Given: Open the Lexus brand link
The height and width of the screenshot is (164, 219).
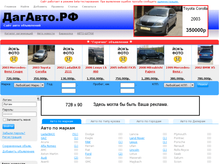Looking at the screenshot, I should point(133,142).
